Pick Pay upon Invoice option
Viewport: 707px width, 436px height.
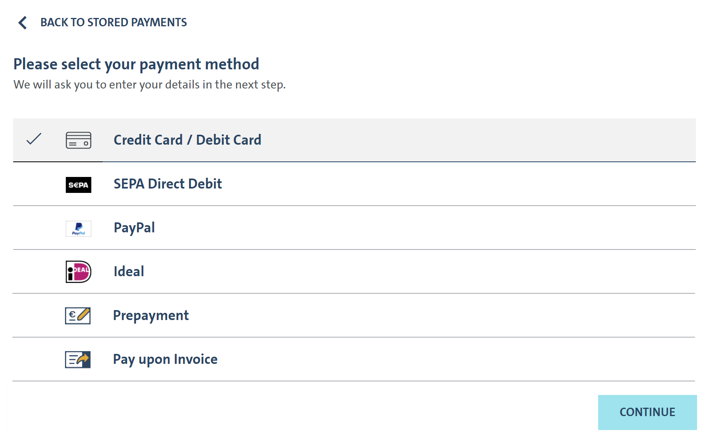(x=165, y=359)
